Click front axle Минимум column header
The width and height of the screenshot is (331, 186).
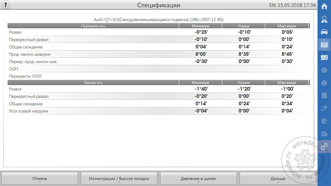pyautogui.click(x=200, y=26)
